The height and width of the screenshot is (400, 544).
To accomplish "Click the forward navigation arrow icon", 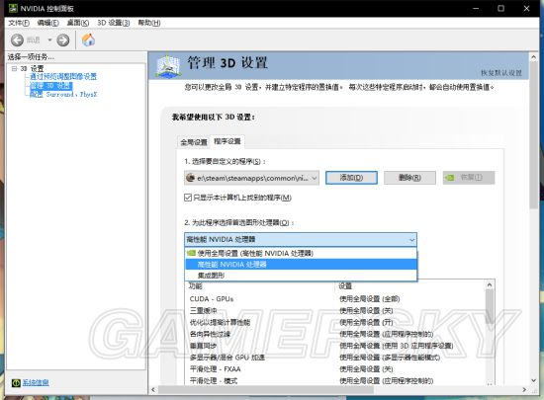I will click(x=62, y=40).
